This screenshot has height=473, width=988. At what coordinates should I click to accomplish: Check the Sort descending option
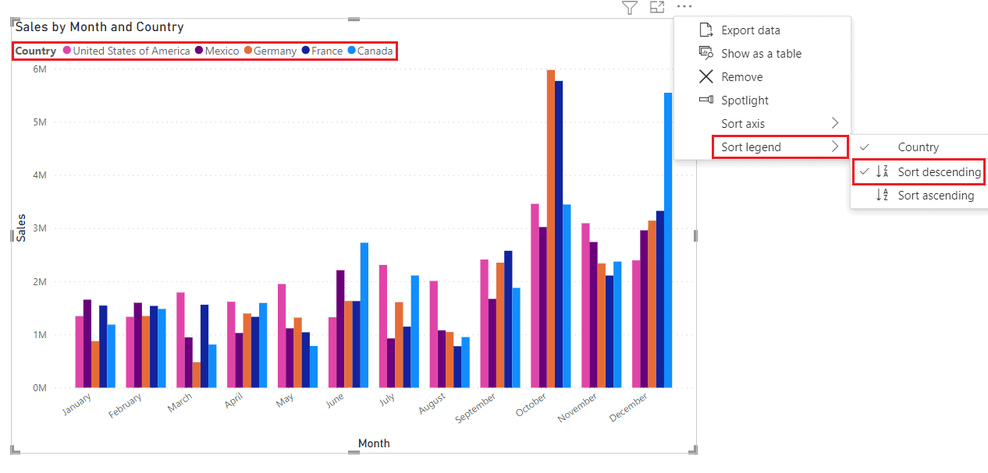[x=939, y=171]
